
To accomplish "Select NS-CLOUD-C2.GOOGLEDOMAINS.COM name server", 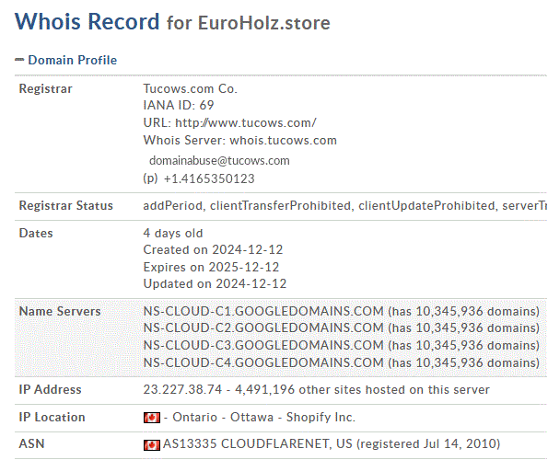I will 263,328.
